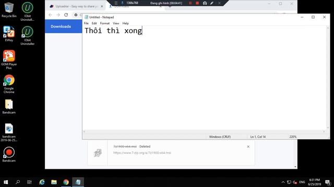Click the Windows (CRLF) status bar entry
334x187 pixels.
click(x=220, y=137)
